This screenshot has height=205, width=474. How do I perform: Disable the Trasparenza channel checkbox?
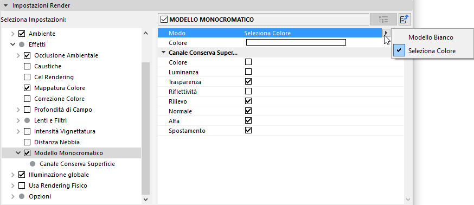248,82
